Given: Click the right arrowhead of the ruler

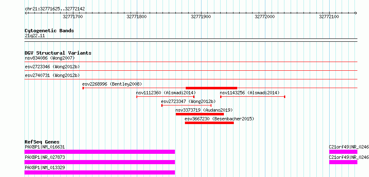Looking at the screenshot, I should [x=356, y=13].
